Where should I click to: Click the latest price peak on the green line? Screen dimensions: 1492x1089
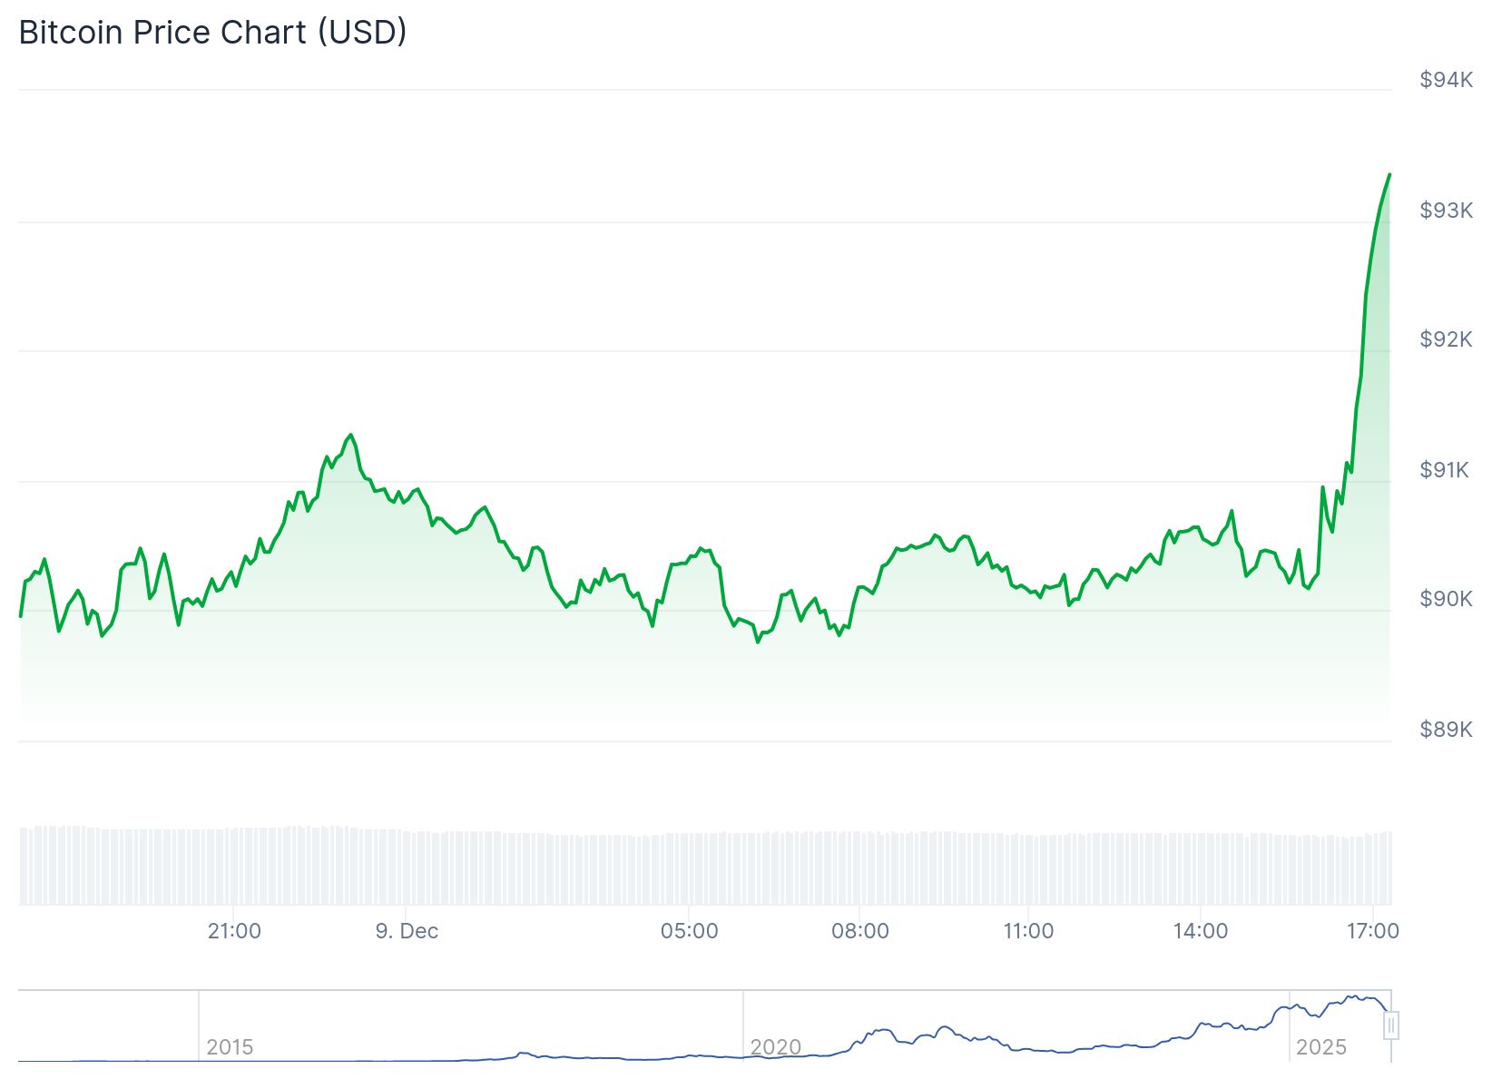coord(1389,175)
